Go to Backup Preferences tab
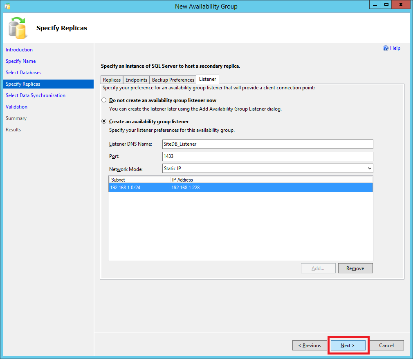This screenshot has height=359, width=413. (x=173, y=80)
